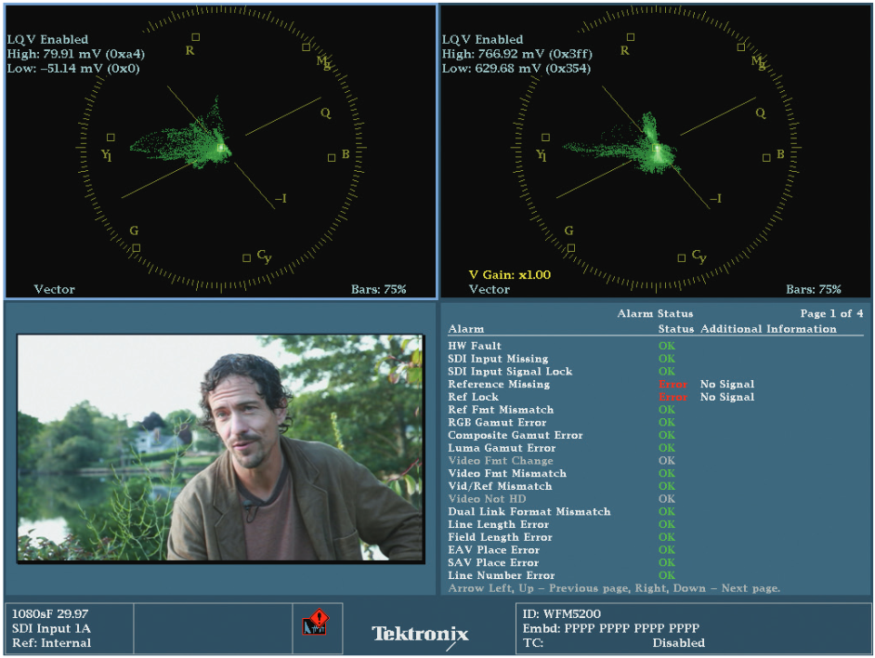Select the Luma Gamut Error row
Viewport: 875px width, 658px height.
(x=656, y=448)
